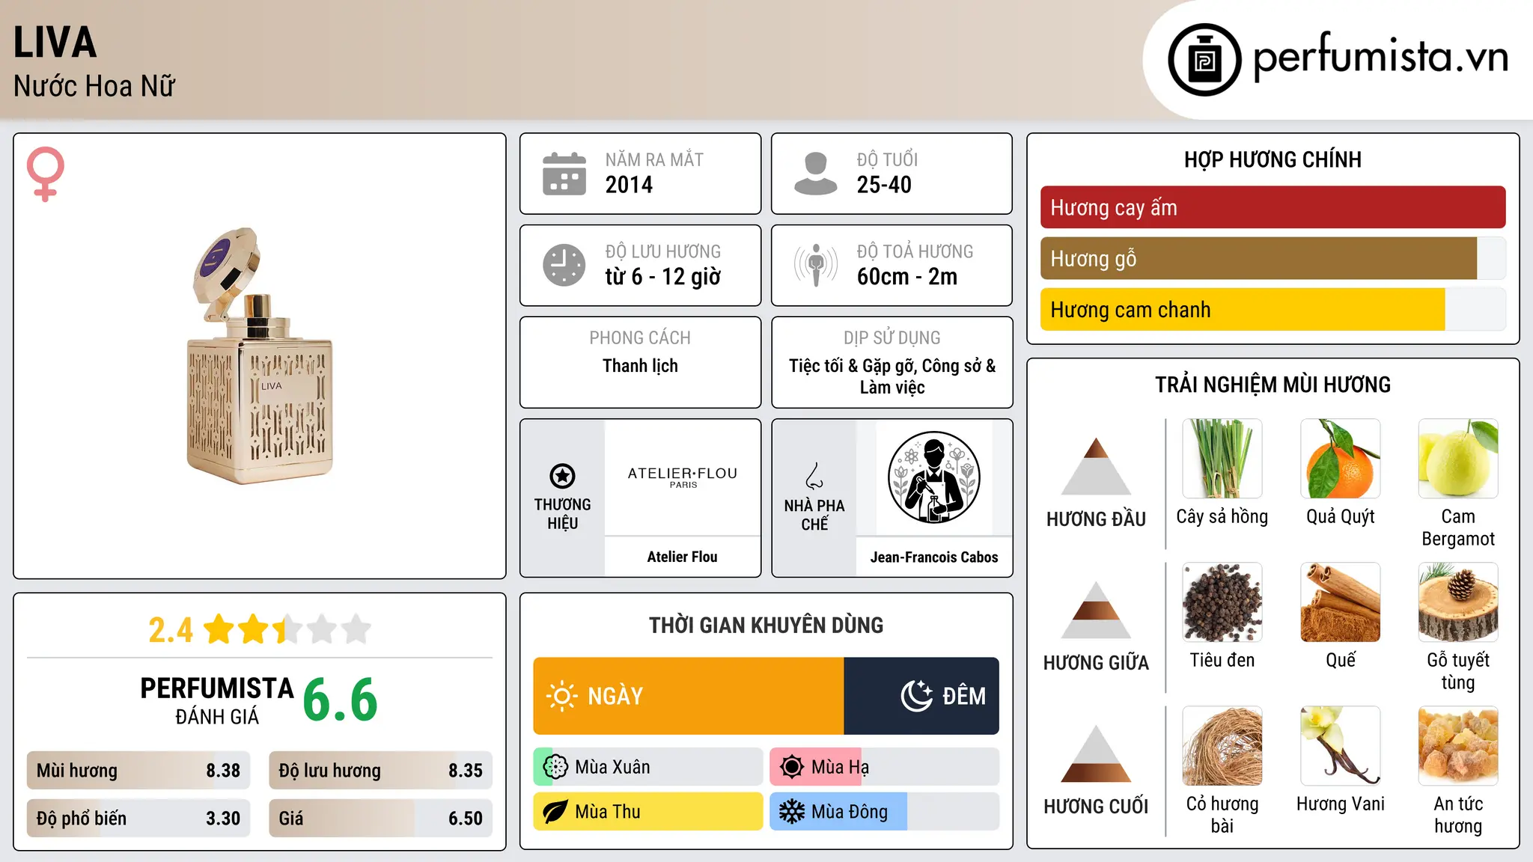Click the green 6.6 Perfumista score
Image resolution: width=1533 pixels, height=862 pixels.
[x=340, y=700]
